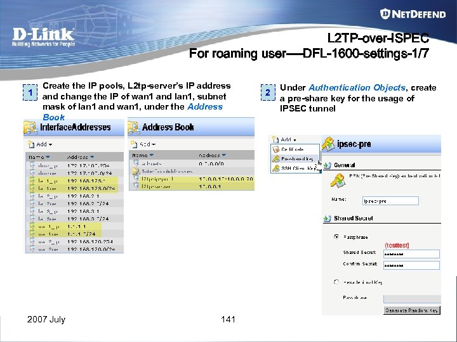Click the Name field containing ipsec-pre
Image resolution: width=457 pixels, height=342 pixels.
click(390, 201)
